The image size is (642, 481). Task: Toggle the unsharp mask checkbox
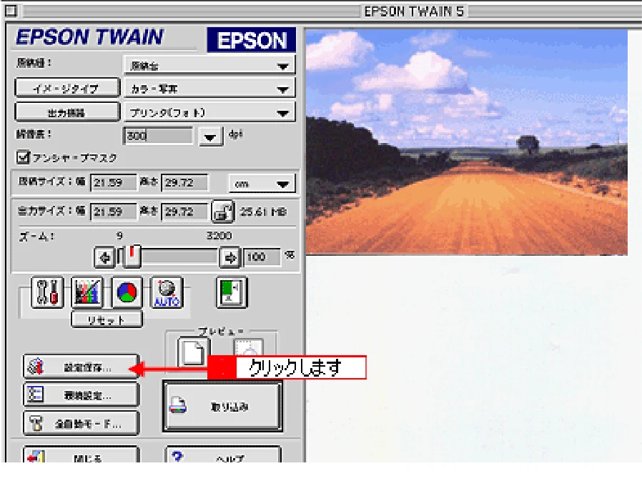click(24, 157)
